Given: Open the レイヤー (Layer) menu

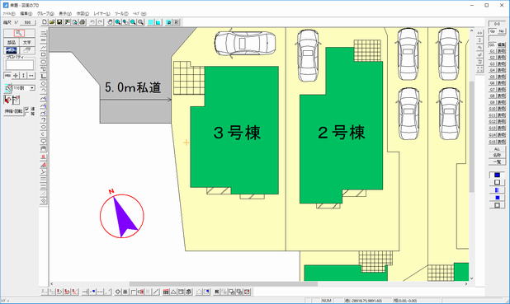Looking at the screenshot, I should (102, 14).
